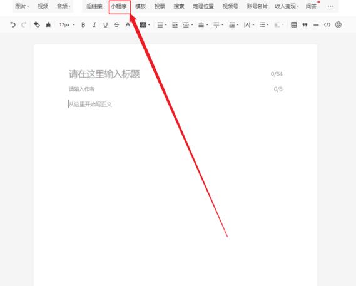Open the list style dropdown
The height and width of the screenshot is (286, 356).
(264, 25)
